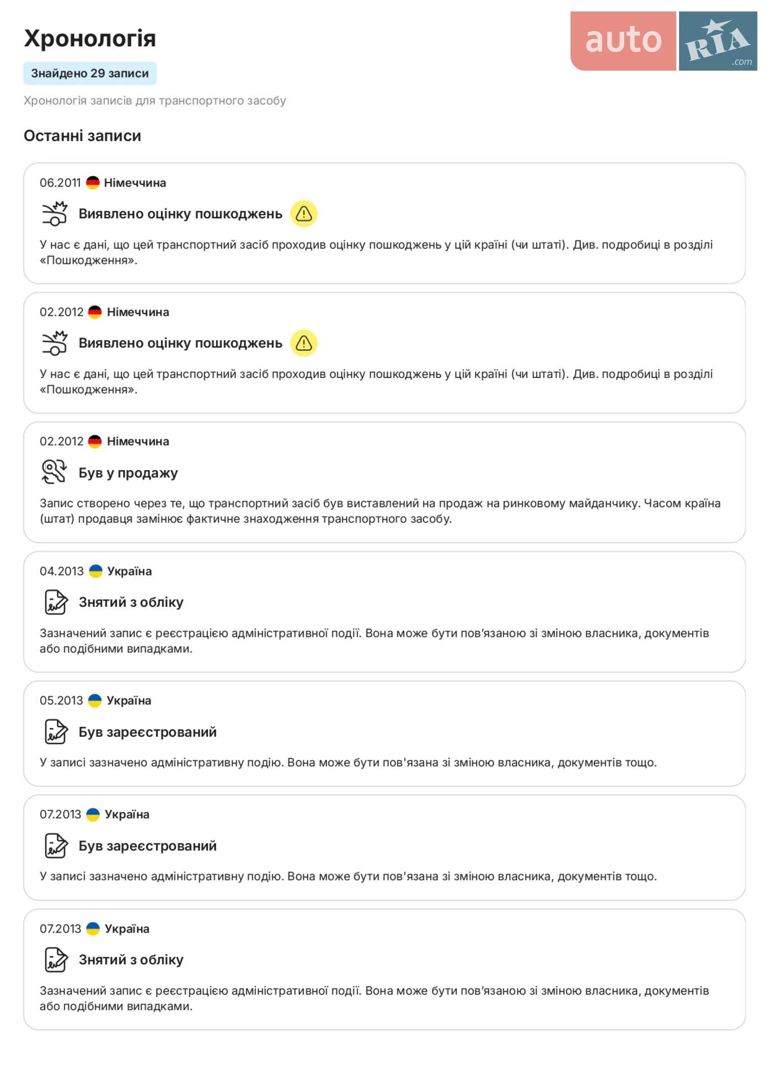The height and width of the screenshot is (1085, 769).
Task: Click the German flag beside 06.2011
Action: tap(93, 183)
